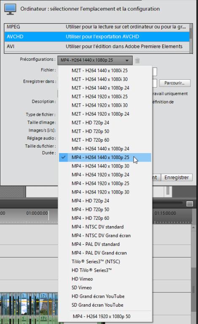198x324 pixels.
Task: Click the Parcourir button
Action: (x=175, y=83)
